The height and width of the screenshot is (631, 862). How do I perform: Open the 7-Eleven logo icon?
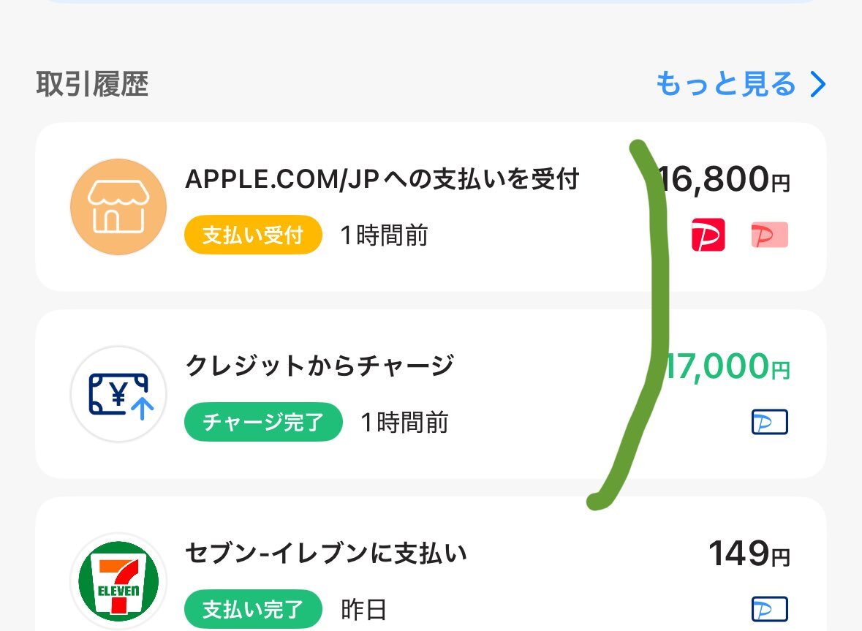[118, 581]
